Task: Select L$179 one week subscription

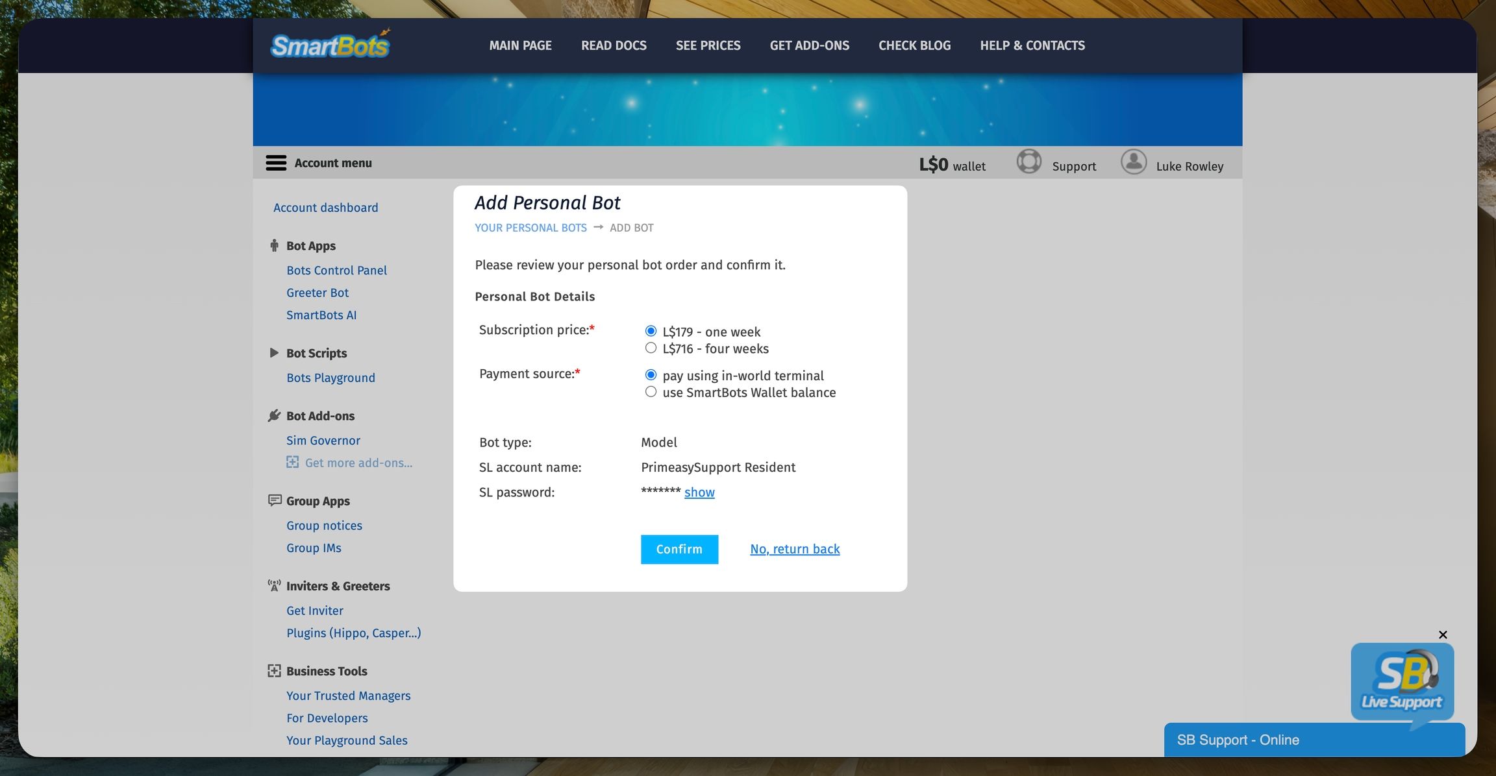Action: click(x=651, y=331)
